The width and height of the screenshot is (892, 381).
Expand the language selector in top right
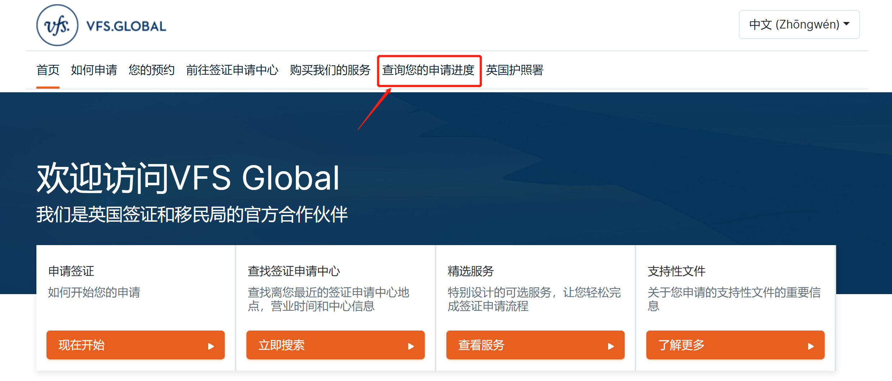coord(799,24)
